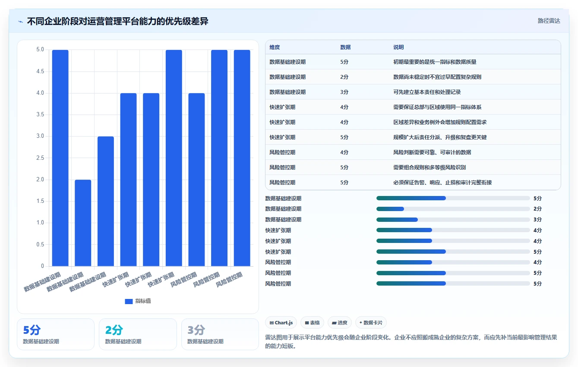578x367 pixels.
Task: Click the 数据基础建设期 chart bar with value 5
Action: [60, 158]
